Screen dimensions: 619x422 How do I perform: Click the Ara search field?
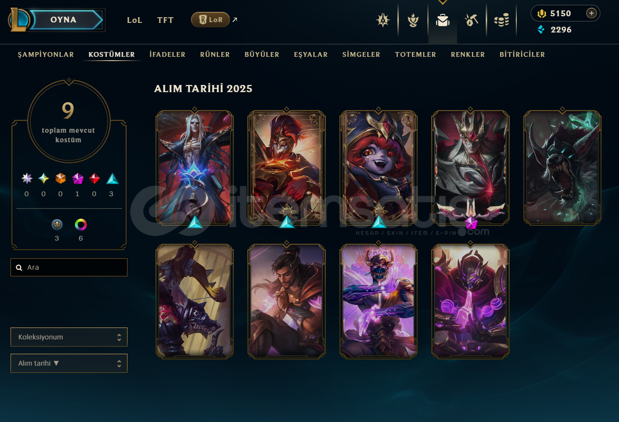69,267
